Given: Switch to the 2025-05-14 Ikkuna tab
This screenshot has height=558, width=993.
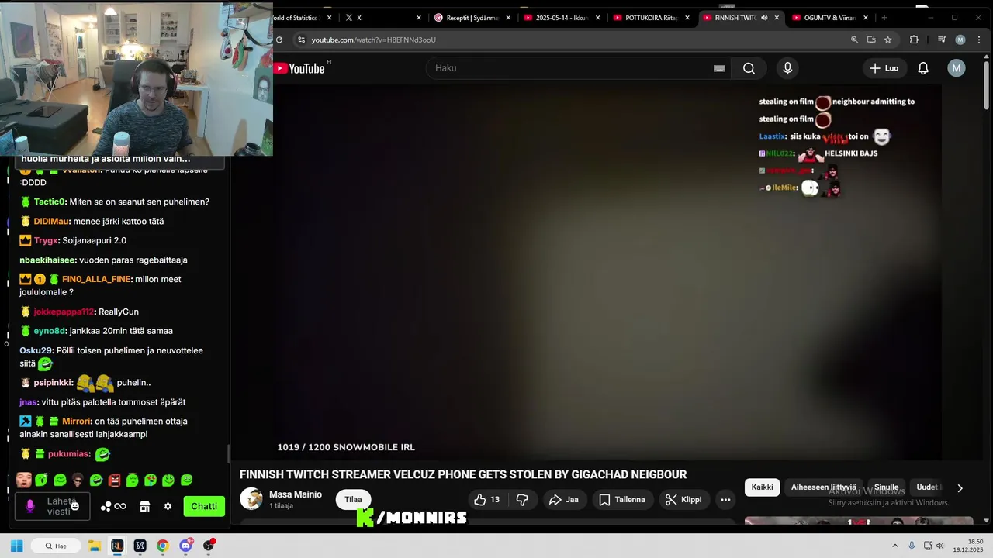Looking at the screenshot, I should tap(560, 18).
